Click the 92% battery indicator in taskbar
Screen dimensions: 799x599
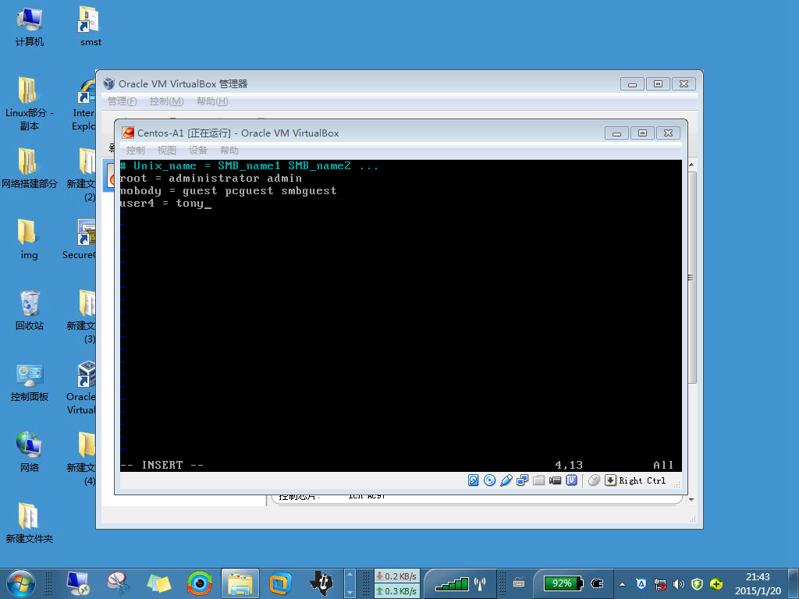click(563, 583)
